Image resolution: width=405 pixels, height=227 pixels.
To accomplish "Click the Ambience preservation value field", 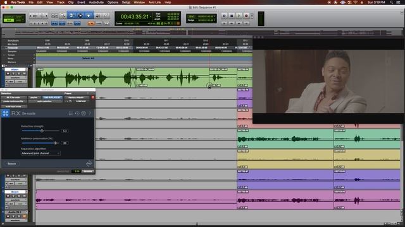I will click(65, 143).
